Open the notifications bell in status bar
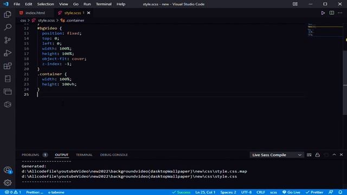 [340, 192]
